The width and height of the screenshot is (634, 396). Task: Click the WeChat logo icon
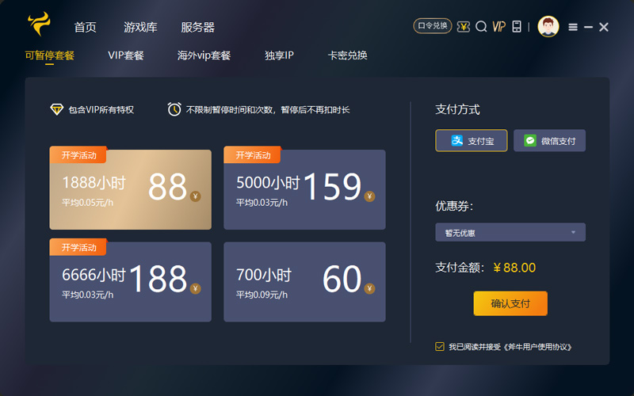(530, 141)
